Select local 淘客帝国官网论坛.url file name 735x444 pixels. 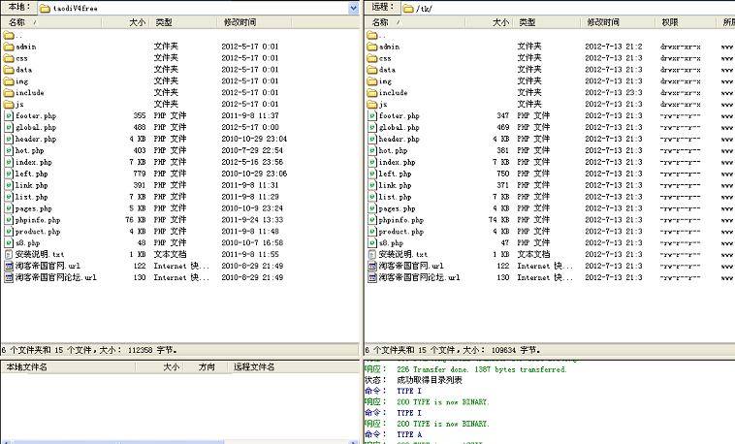(56, 277)
